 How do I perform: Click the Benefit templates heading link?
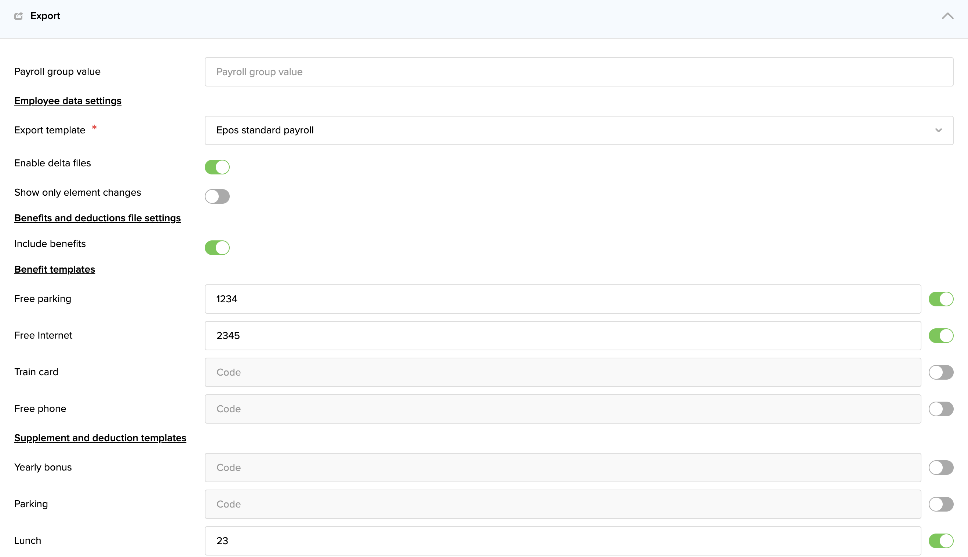pyautogui.click(x=54, y=269)
